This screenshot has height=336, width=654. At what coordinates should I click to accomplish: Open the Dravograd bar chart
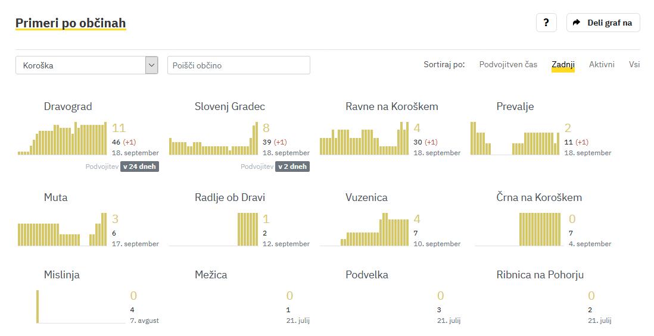(x=63, y=139)
